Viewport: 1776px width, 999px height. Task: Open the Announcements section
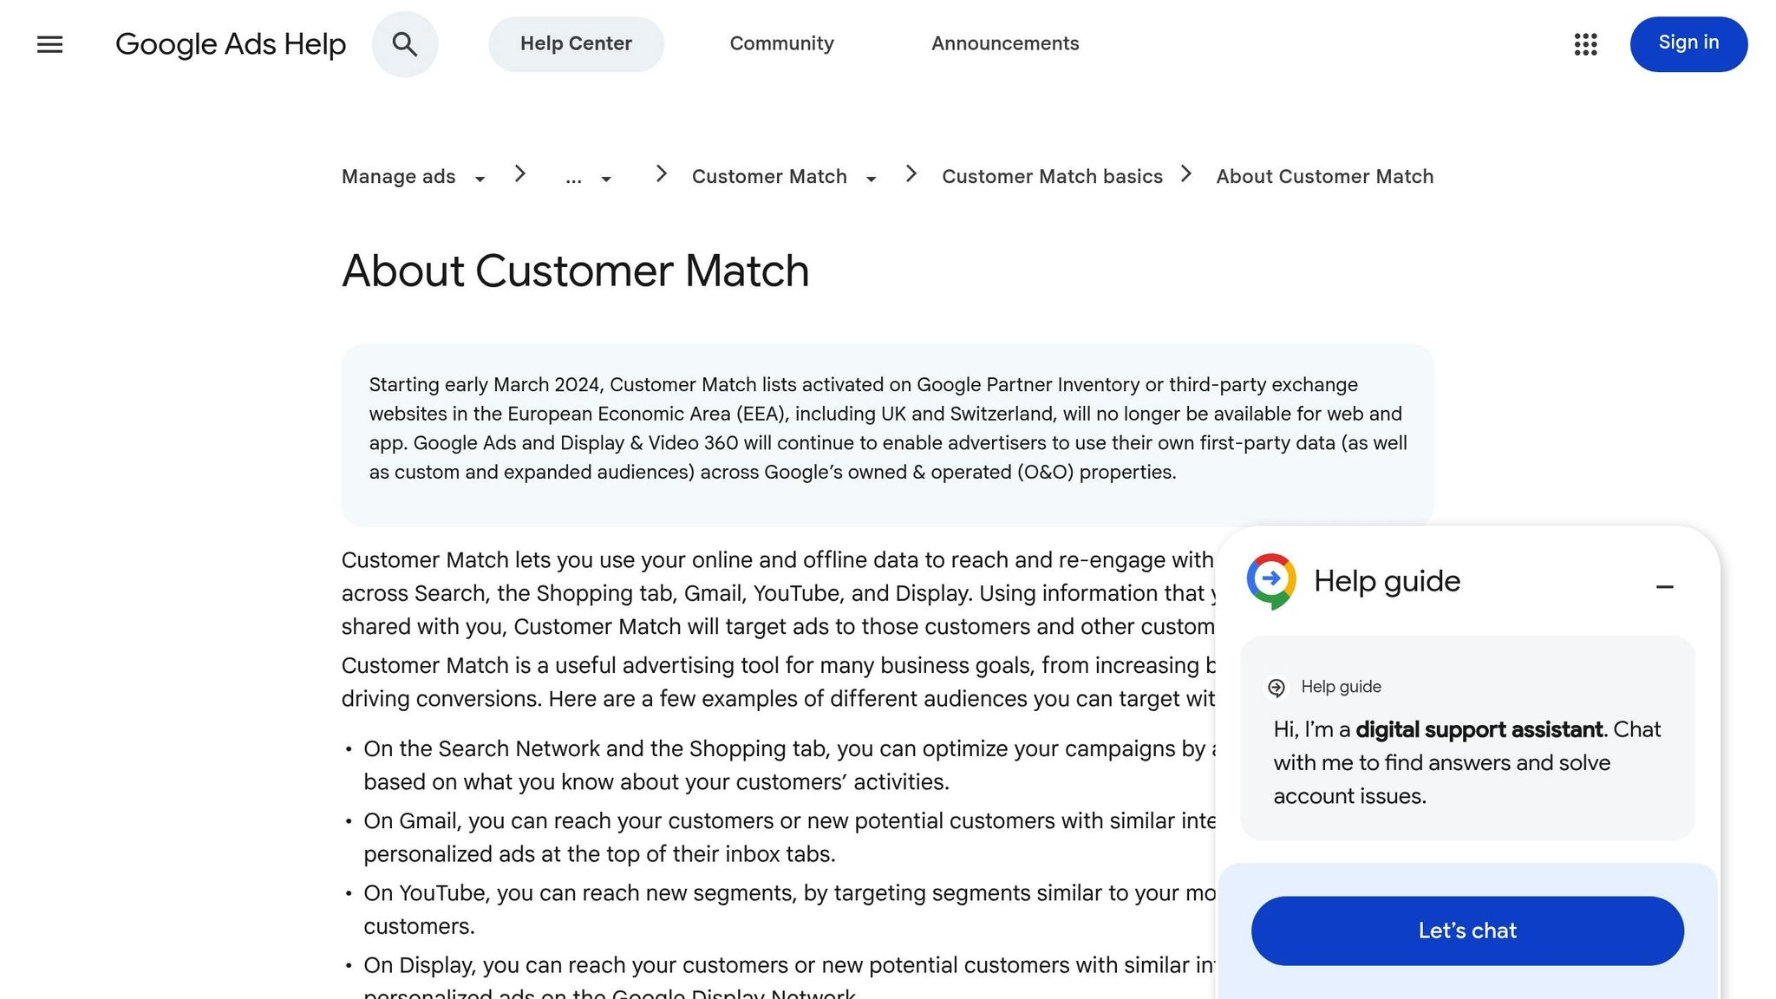1004,43
